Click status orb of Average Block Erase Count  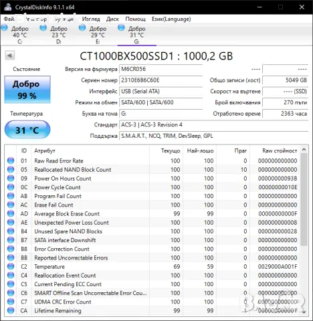pos(11,213)
